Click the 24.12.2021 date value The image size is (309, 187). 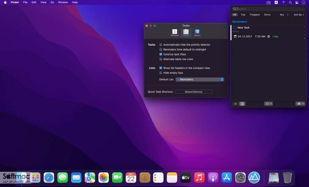[x=245, y=36]
